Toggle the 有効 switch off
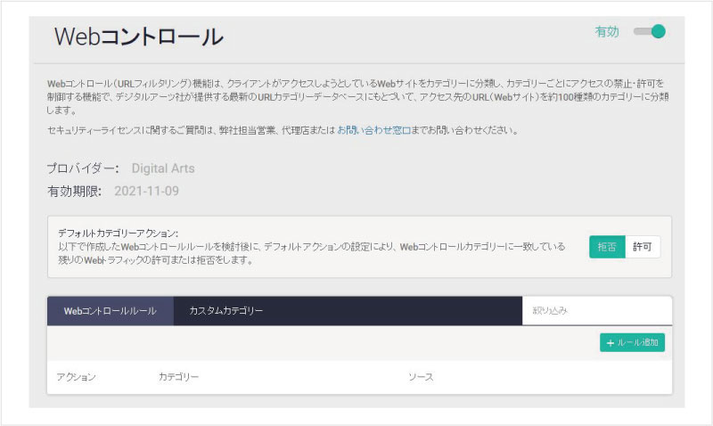This screenshot has height=426, width=713. 650,32
